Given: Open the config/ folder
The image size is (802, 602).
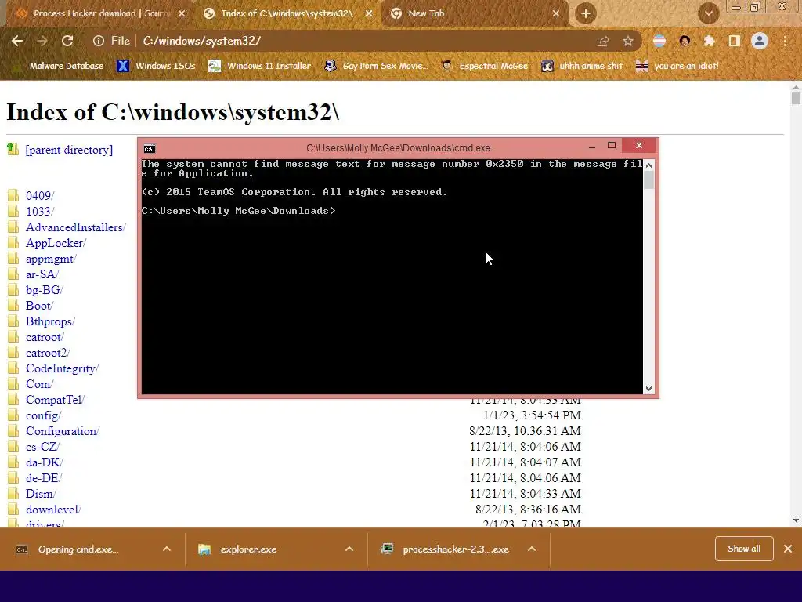Looking at the screenshot, I should click(44, 415).
